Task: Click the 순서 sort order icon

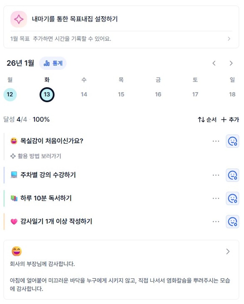Action: [x=201, y=120]
